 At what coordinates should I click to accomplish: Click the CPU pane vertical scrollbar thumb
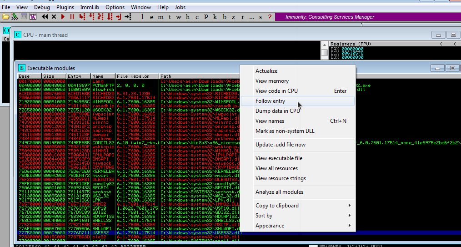pos(324,52)
